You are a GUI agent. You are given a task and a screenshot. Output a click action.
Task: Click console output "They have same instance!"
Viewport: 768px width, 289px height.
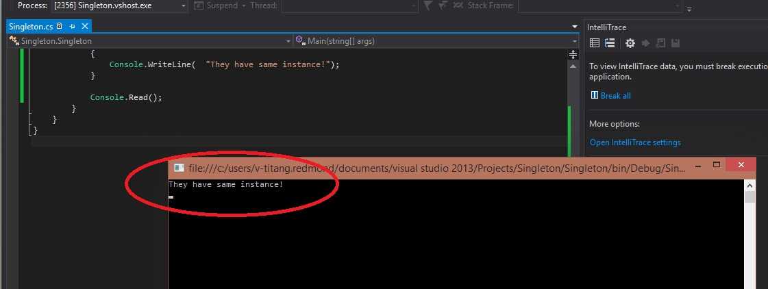pos(226,185)
